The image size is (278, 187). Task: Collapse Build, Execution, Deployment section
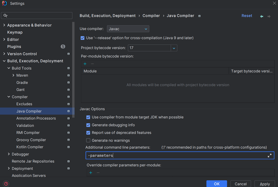click(x=4, y=61)
